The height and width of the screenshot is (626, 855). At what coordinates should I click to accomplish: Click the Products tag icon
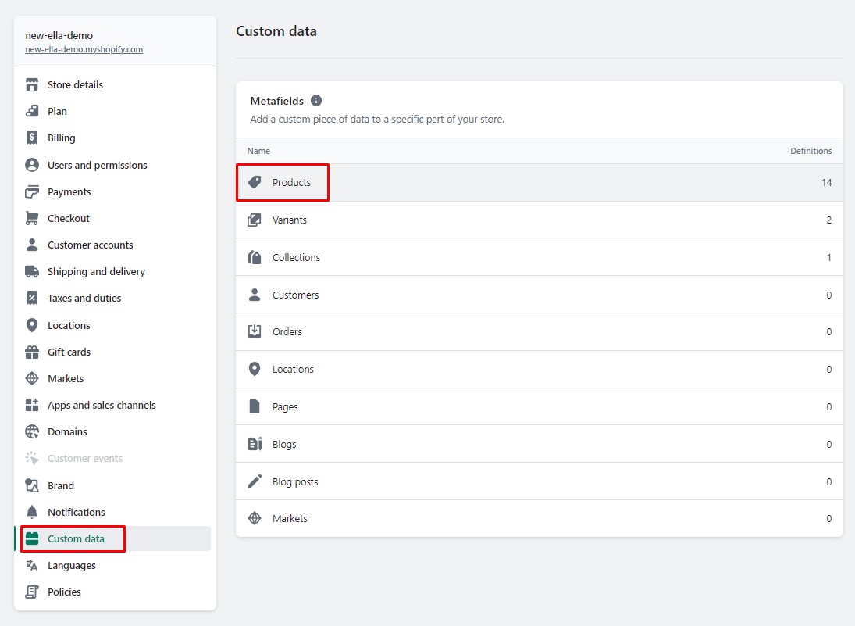255,182
